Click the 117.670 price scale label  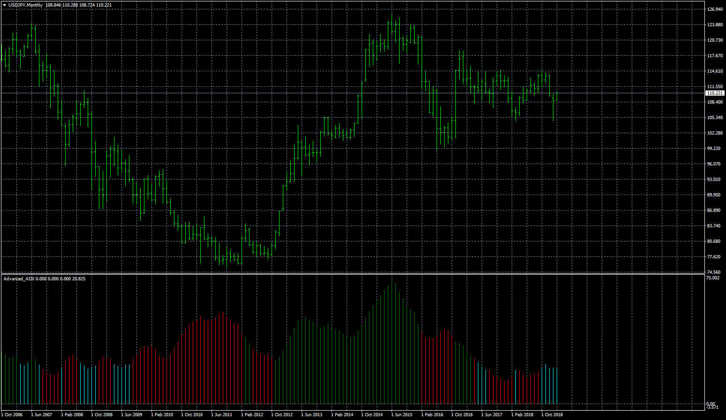(715, 56)
